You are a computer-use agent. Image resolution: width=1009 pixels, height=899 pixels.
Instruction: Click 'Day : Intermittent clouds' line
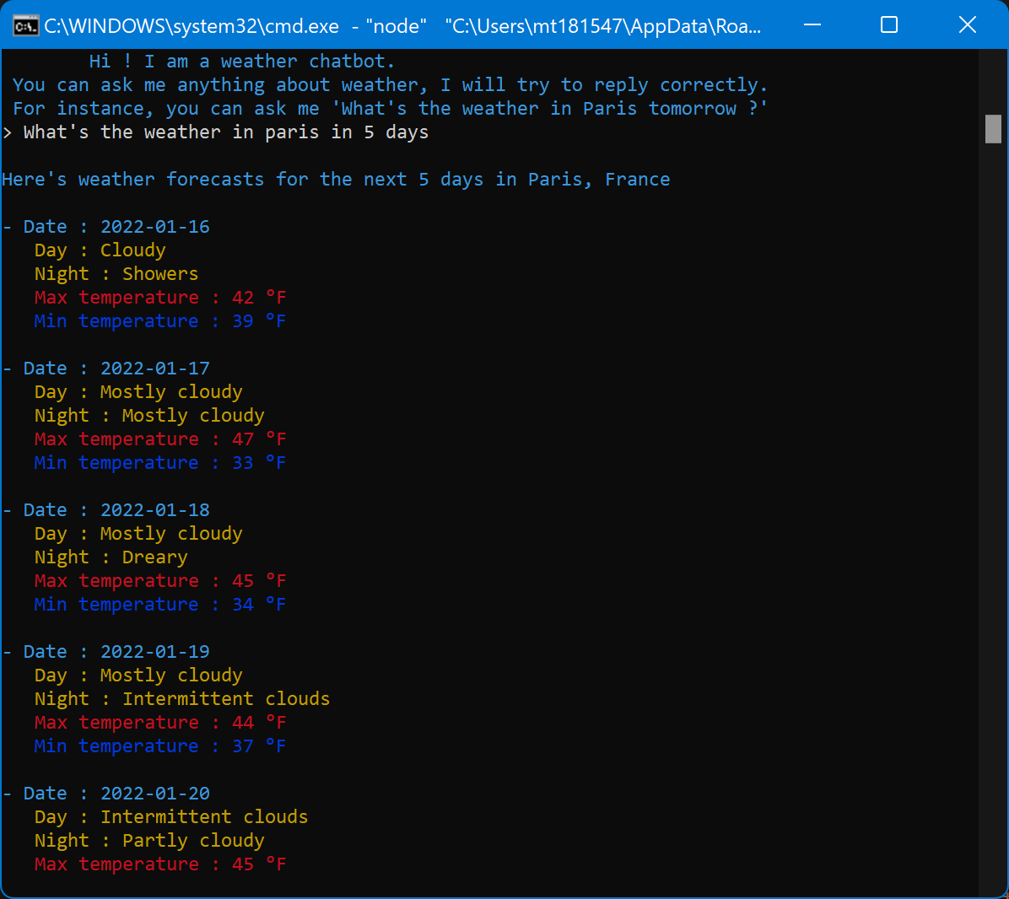pyautogui.click(x=171, y=817)
